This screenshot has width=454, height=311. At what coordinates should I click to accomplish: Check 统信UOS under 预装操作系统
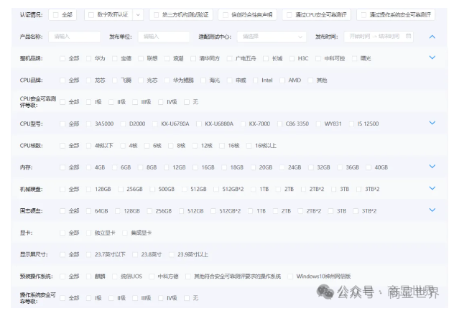115,277
